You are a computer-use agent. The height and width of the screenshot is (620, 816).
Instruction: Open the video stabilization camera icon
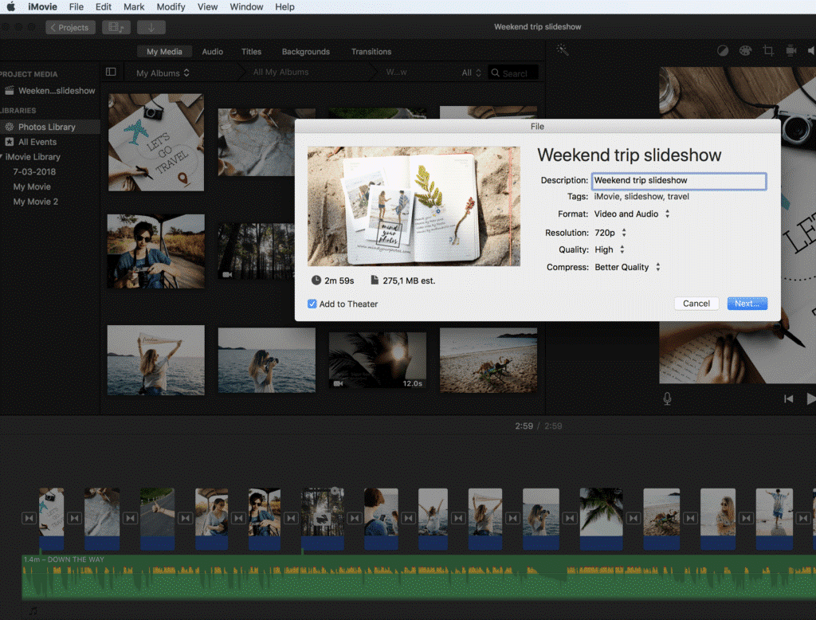(790, 50)
